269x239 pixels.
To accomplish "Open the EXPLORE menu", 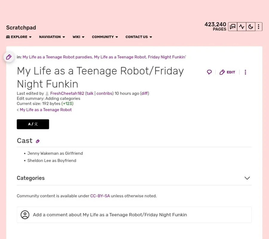I will (x=19, y=37).
